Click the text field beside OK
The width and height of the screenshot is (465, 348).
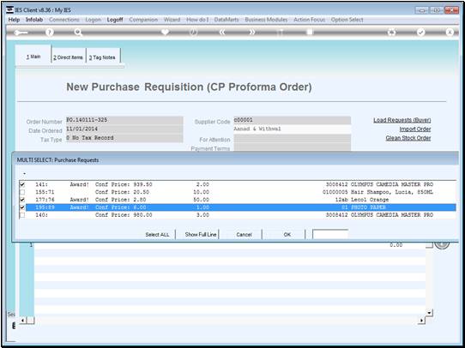tap(330, 234)
